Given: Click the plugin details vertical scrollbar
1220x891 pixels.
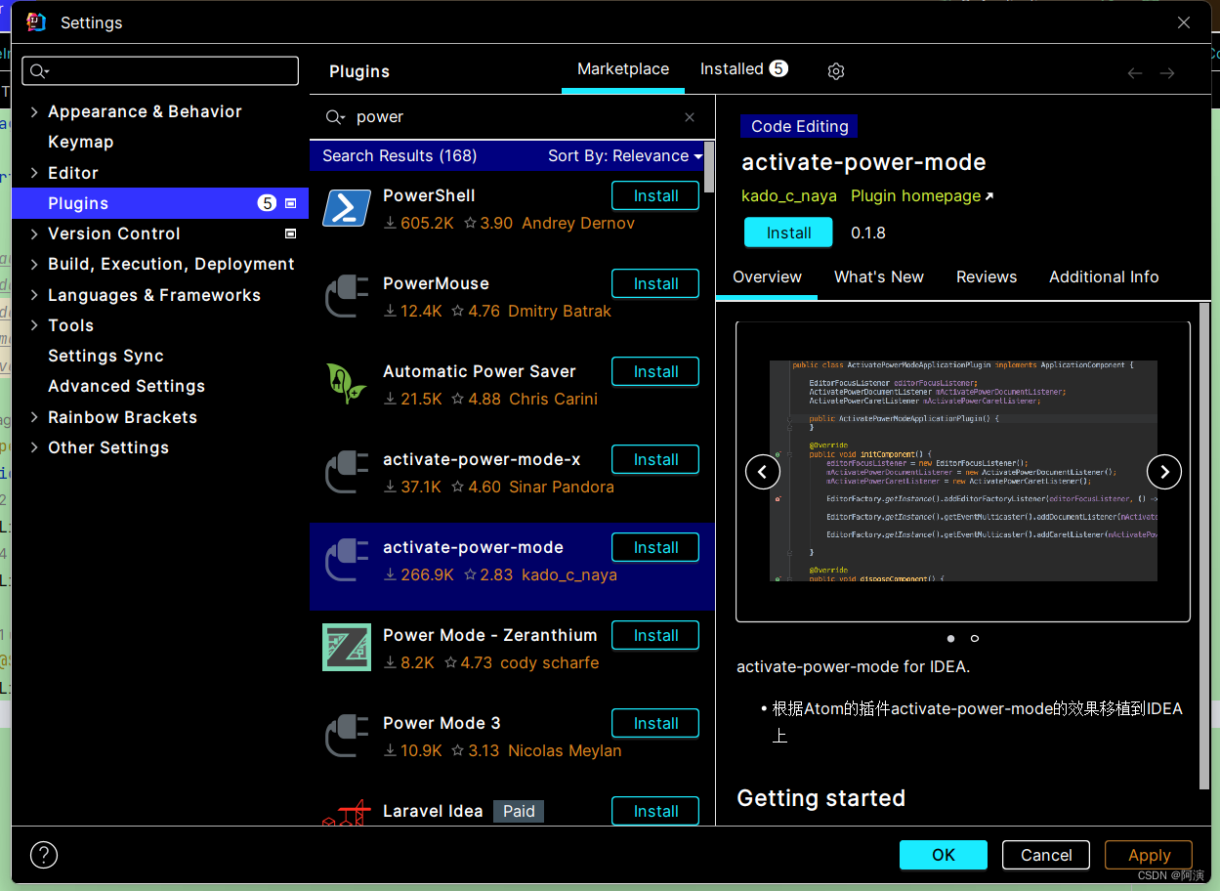Looking at the screenshot, I should pyautogui.click(x=1204, y=547).
